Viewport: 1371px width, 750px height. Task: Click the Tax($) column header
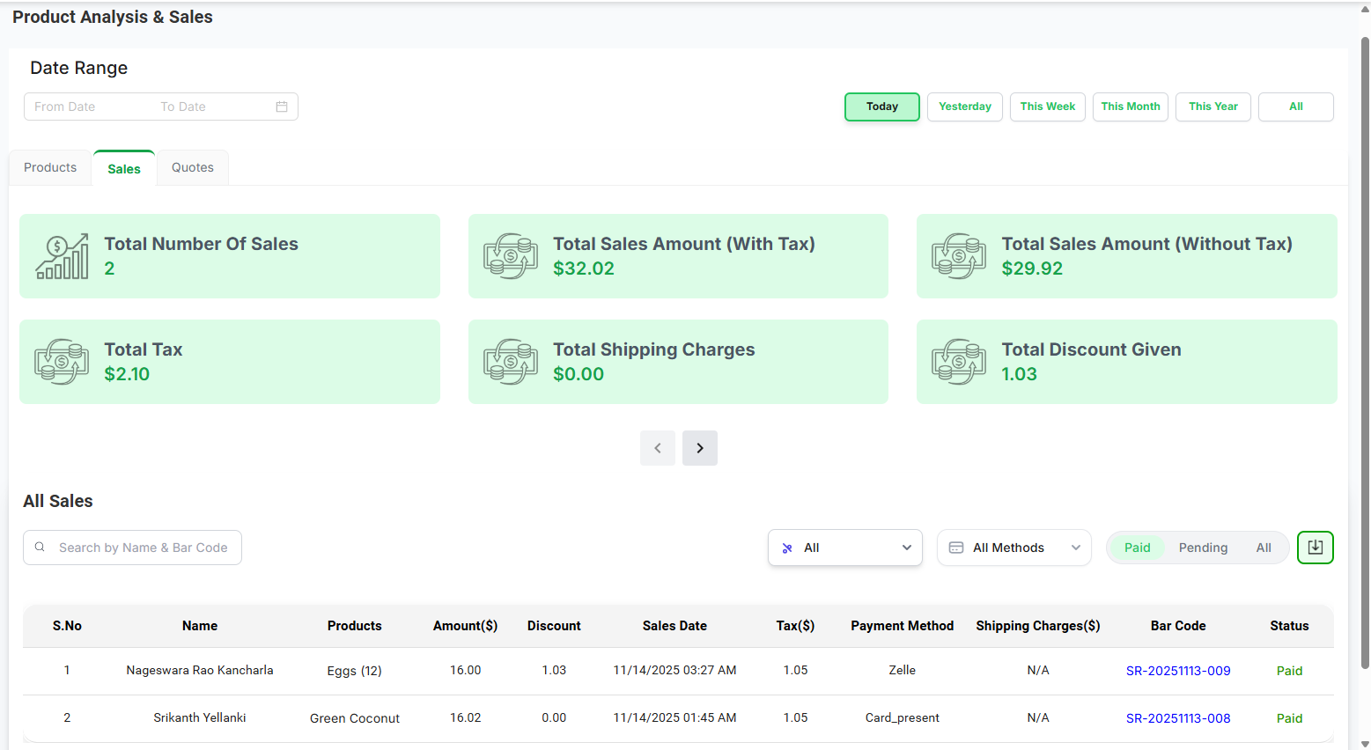tap(795, 626)
